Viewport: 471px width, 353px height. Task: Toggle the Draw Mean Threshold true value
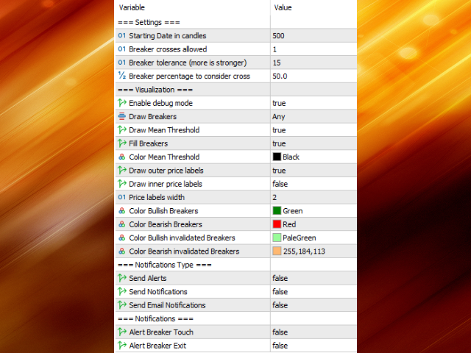(x=314, y=130)
